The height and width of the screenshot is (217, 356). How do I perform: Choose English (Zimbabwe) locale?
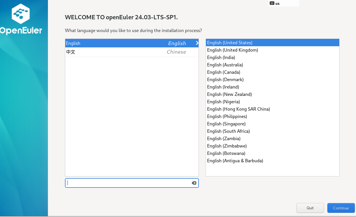272,146
